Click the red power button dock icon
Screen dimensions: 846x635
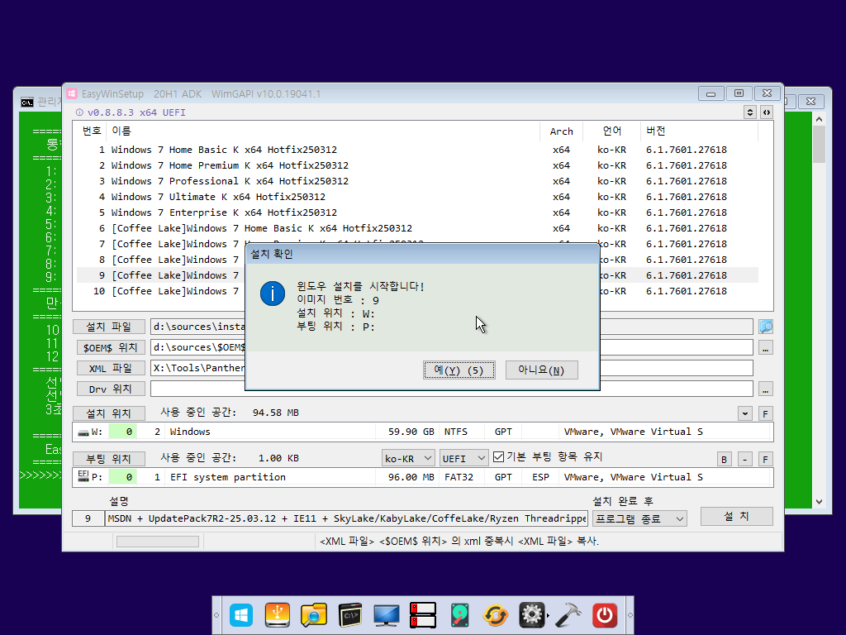tap(605, 615)
